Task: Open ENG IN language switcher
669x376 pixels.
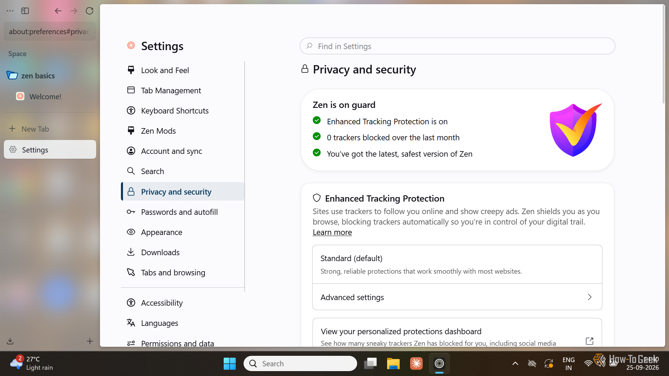Action: 568,363
